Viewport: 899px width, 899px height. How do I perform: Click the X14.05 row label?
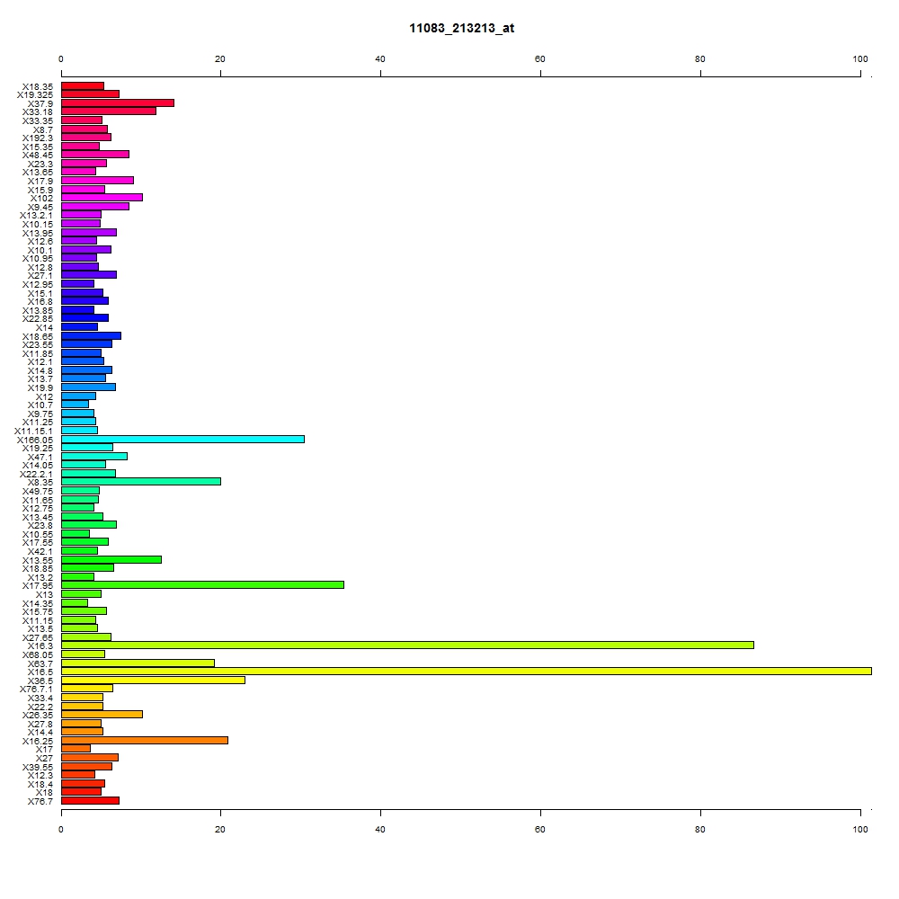click(38, 465)
